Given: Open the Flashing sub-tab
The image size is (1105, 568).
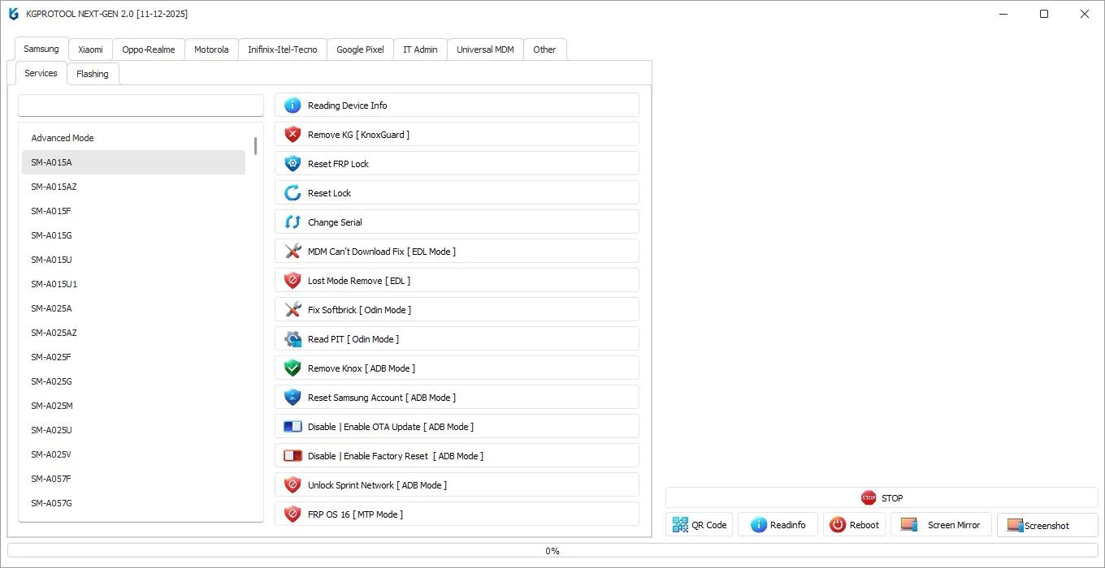Looking at the screenshot, I should 93,74.
